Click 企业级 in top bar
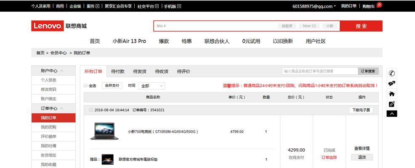Screen dimensions: 415x168 point(75,6)
